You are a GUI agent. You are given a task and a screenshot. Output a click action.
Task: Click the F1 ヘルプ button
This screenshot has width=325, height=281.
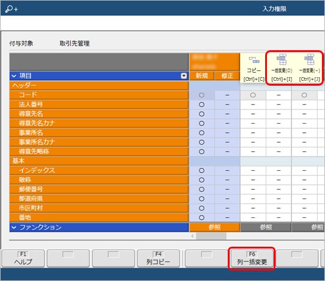23,258
